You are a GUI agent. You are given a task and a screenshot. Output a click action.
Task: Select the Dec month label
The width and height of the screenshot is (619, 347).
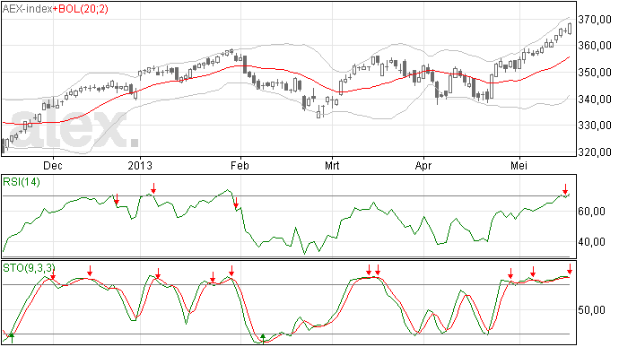(x=53, y=165)
